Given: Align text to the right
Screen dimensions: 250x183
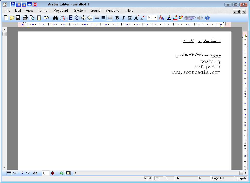Looking at the screenshot, I should [x=110, y=18].
